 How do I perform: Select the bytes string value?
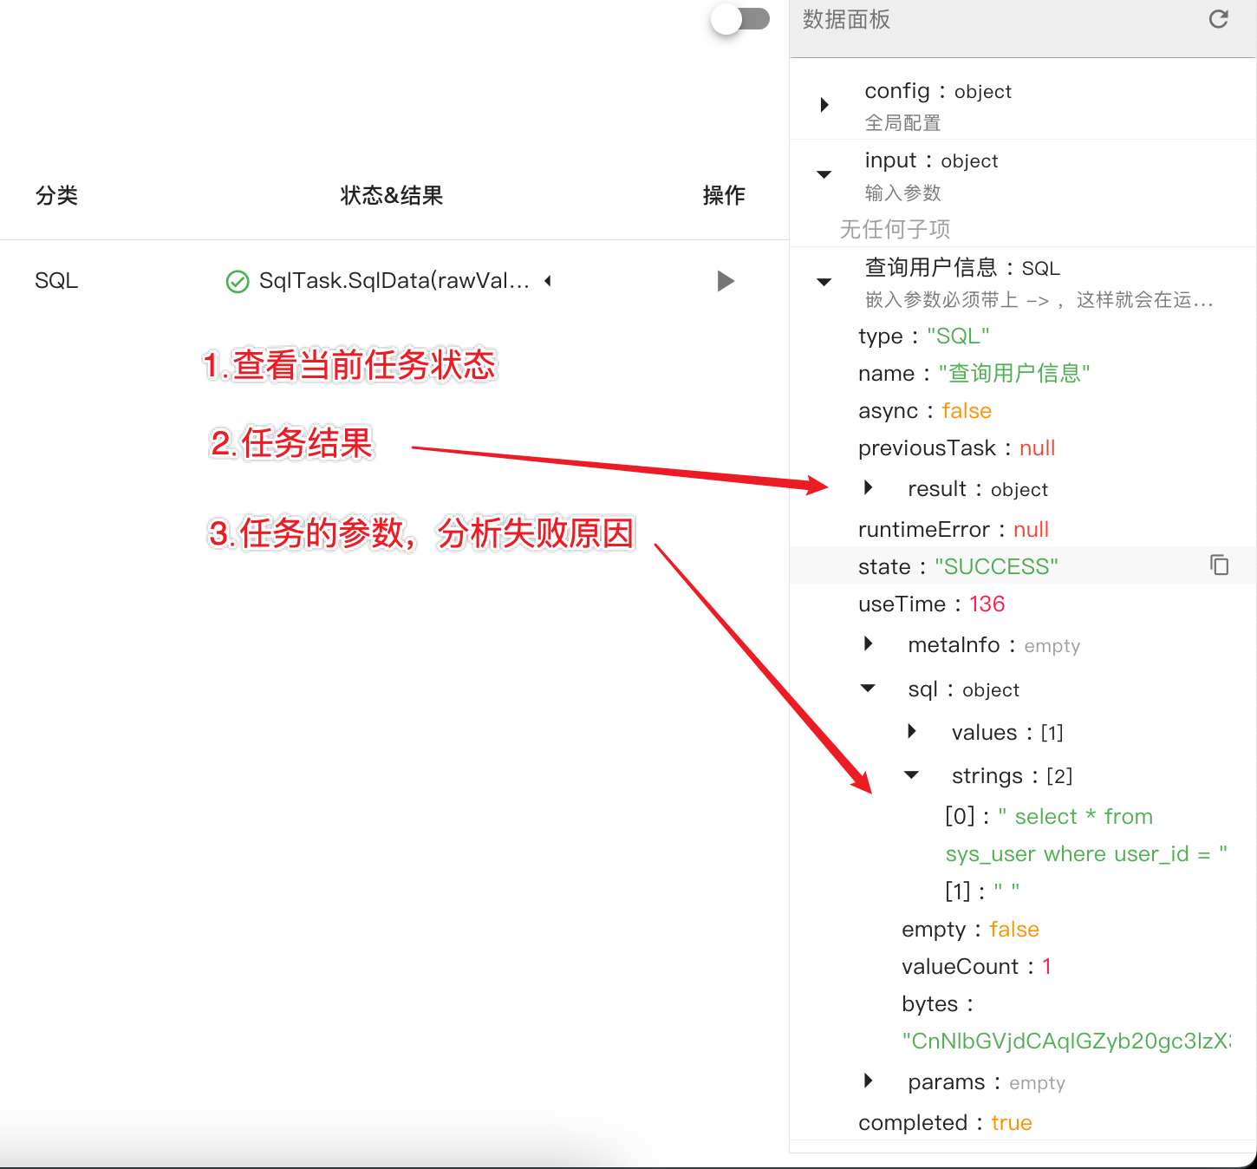[x=1065, y=1041]
